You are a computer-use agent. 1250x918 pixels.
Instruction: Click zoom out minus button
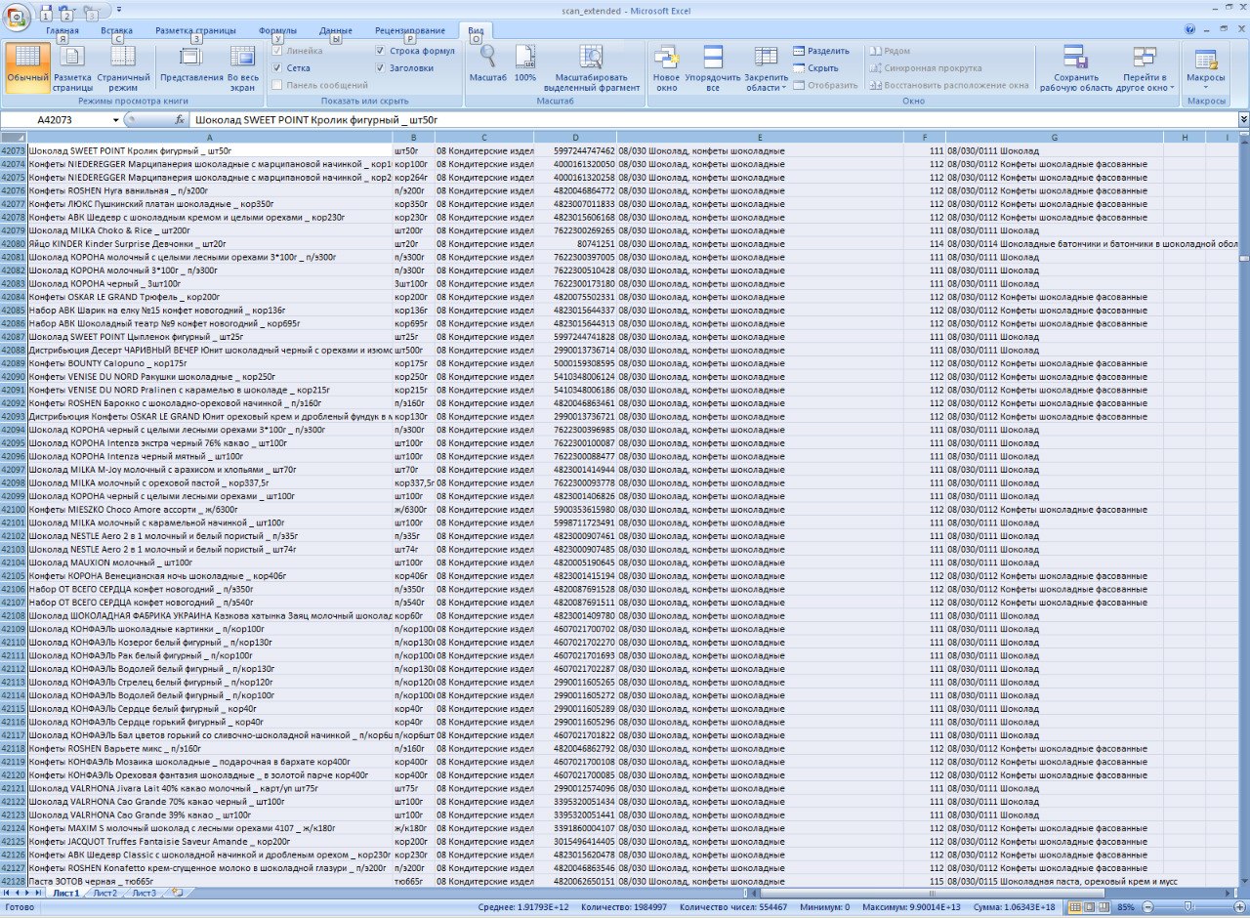[x=1146, y=907]
